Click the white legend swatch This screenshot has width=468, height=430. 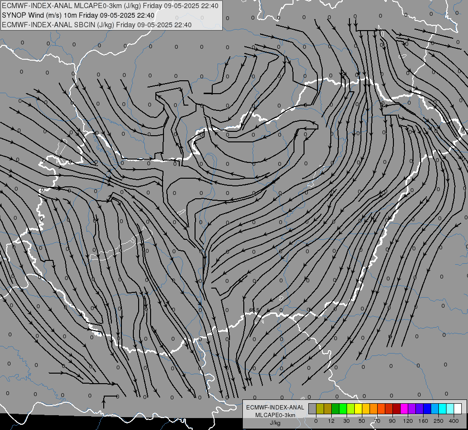point(458,408)
